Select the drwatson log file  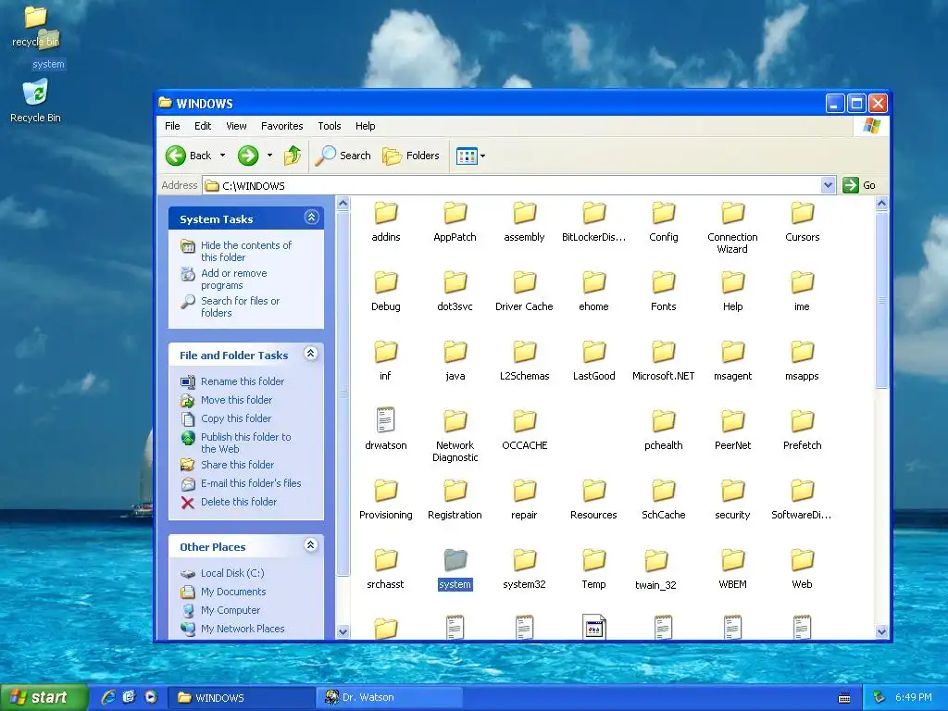(386, 430)
